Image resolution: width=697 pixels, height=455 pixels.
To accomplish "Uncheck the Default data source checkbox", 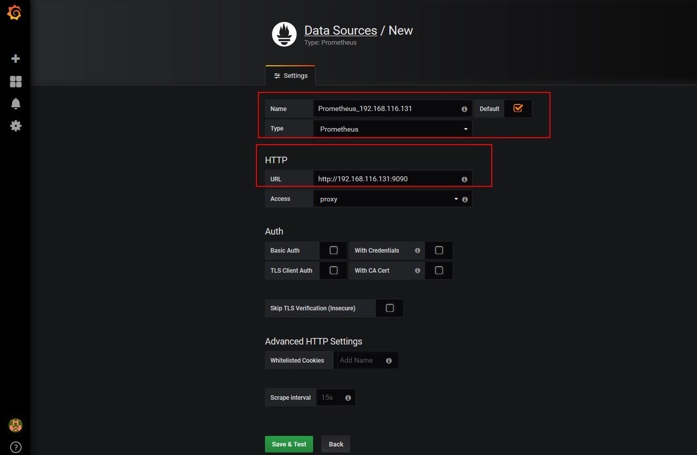I will 518,108.
